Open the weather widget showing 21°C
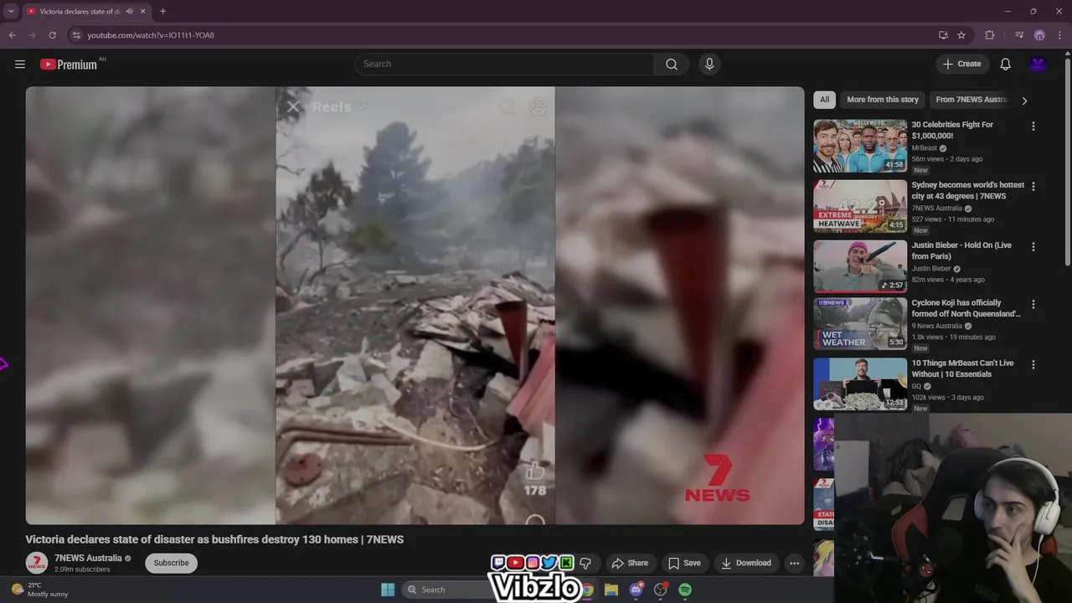The image size is (1072, 603). point(39,590)
